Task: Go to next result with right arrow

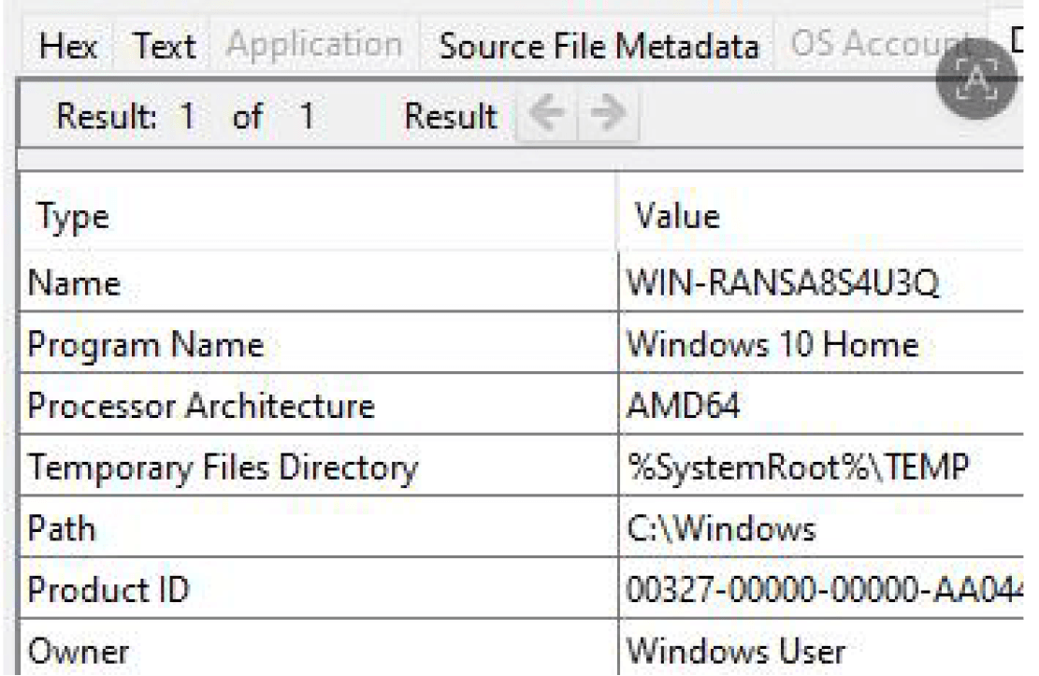Action: [x=608, y=114]
